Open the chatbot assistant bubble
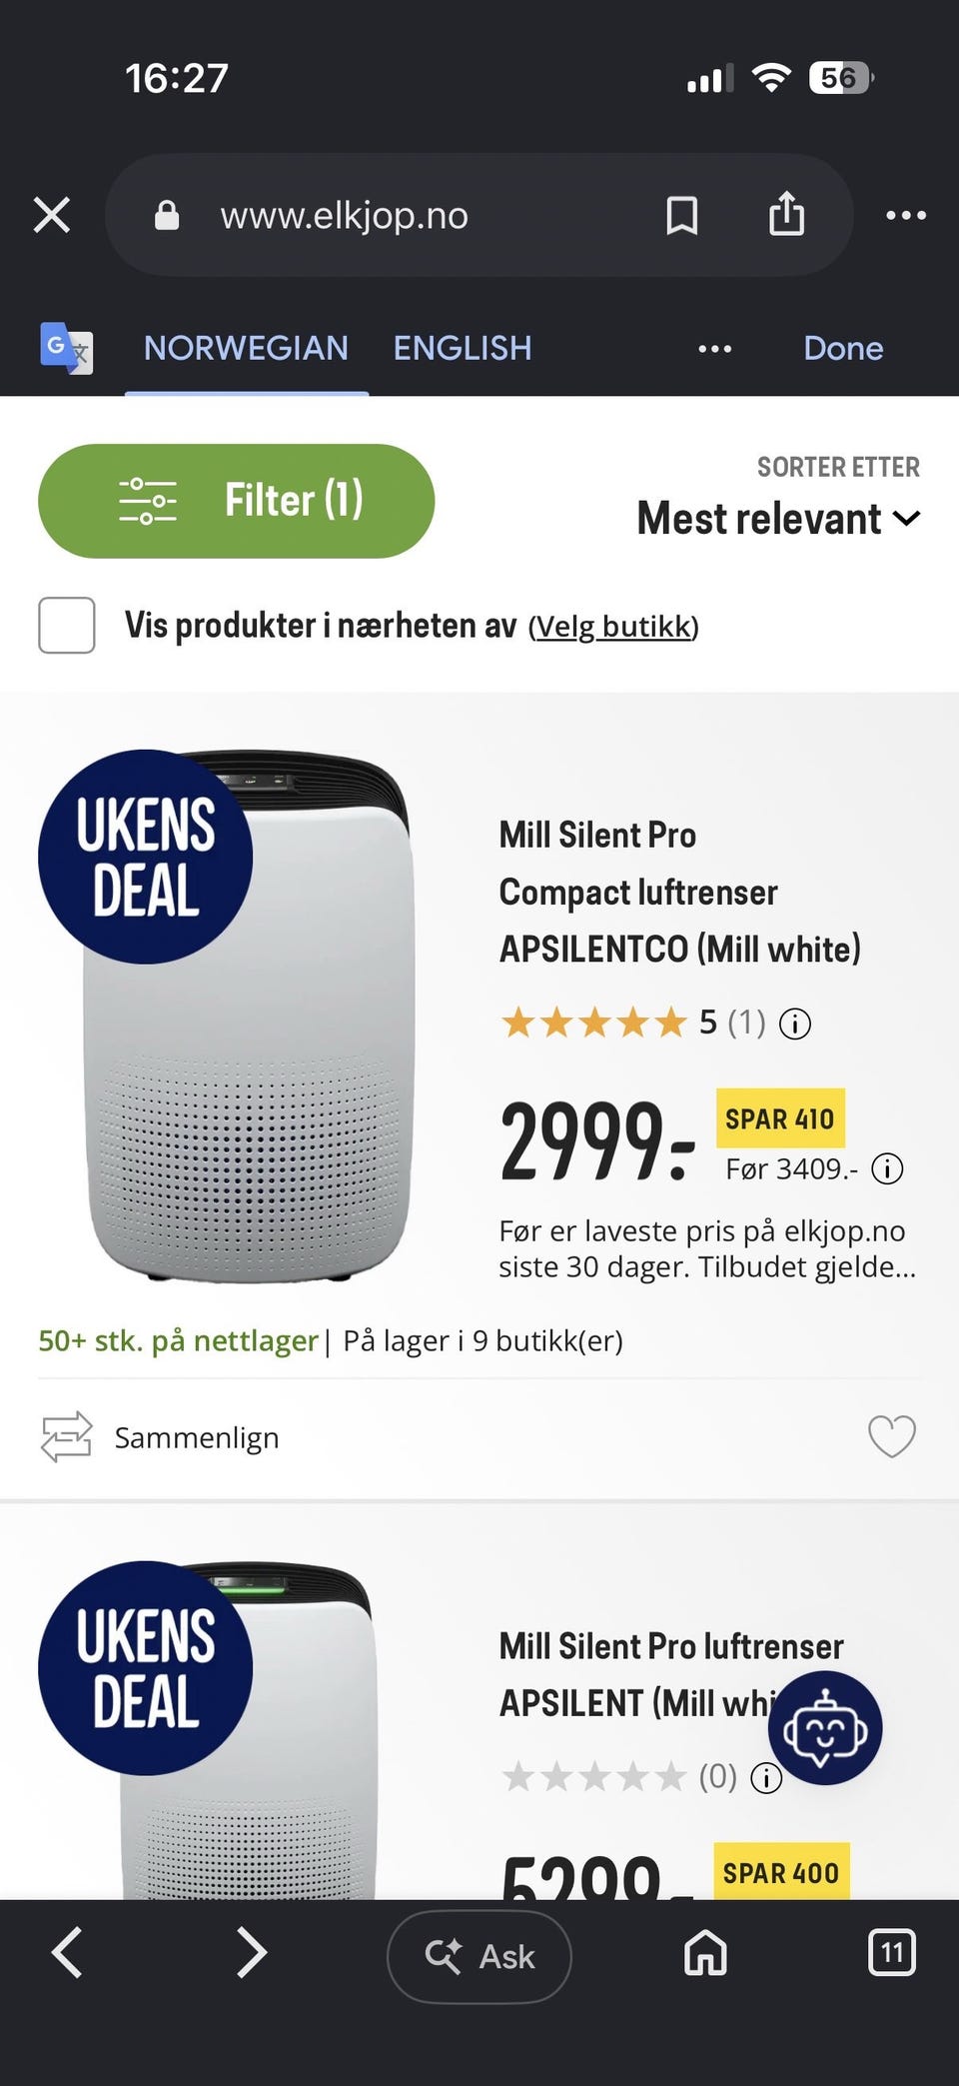959x2086 pixels. coord(824,1727)
